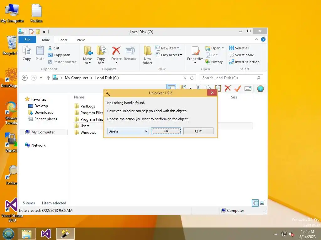Expand the New item dropdown
The width and height of the screenshot is (321, 240).
[x=178, y=48]
